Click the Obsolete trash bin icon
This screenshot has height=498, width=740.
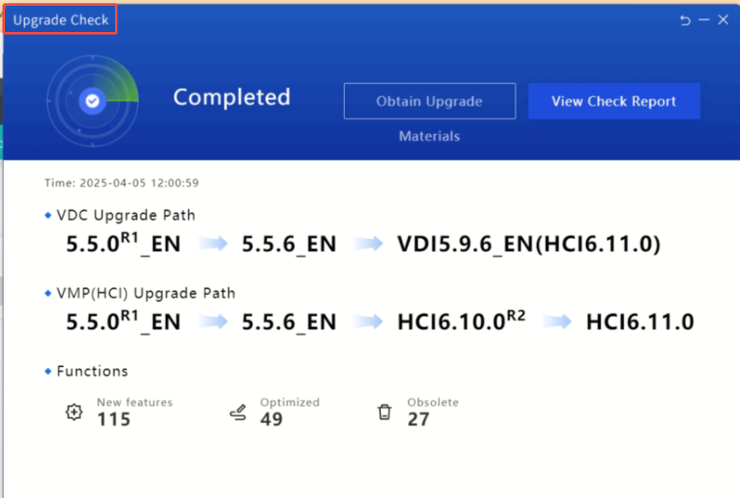pyautogui.click(x=384, y=413)
